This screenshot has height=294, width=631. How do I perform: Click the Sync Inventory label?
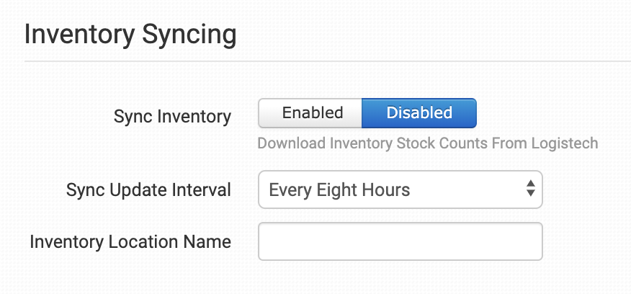click(x=172, y=117)
